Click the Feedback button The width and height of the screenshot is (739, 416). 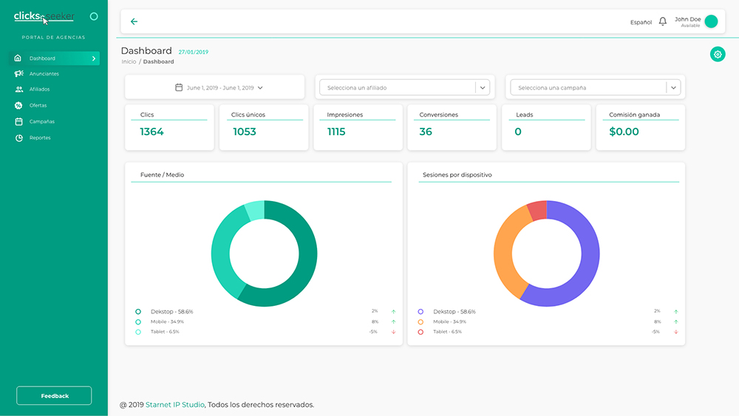click(x=54, y=396)
